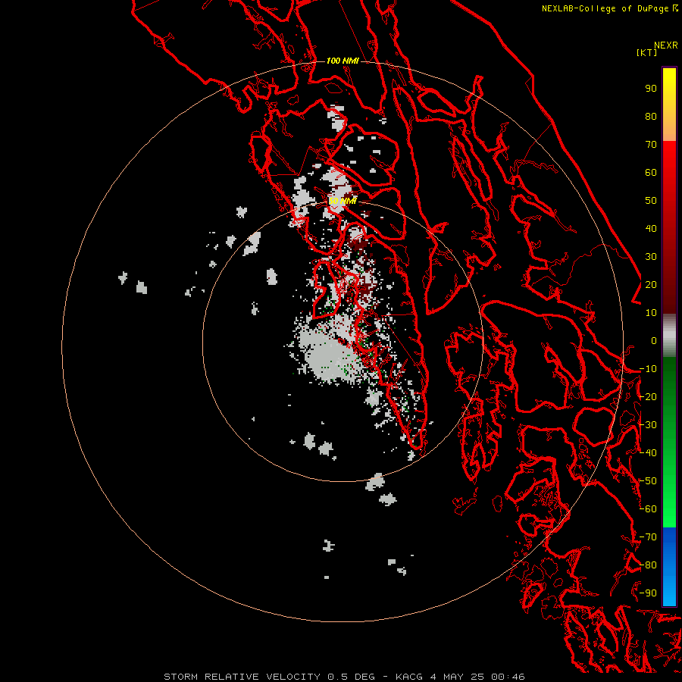
Task: Click the -70 value on velocity scale
Action: (648, 537)
